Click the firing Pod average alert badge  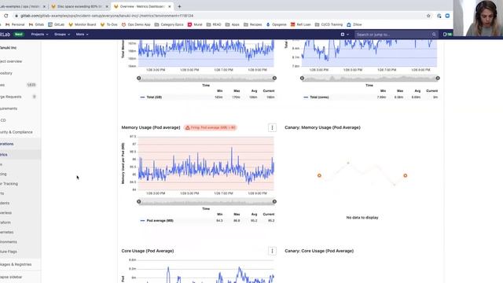[x=210, y=127]
